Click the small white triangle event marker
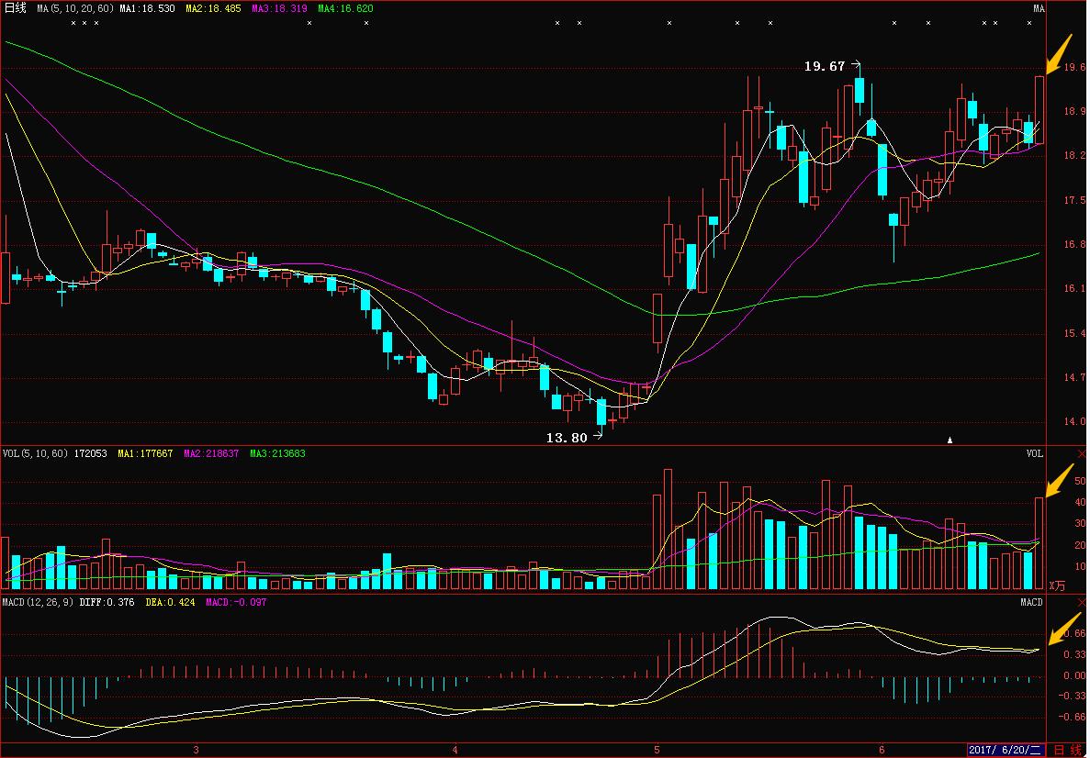 pyautogui.click(x=950, y=440)
